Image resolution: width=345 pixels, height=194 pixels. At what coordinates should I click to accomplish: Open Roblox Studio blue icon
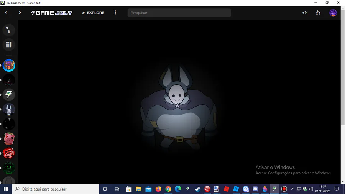236,189
